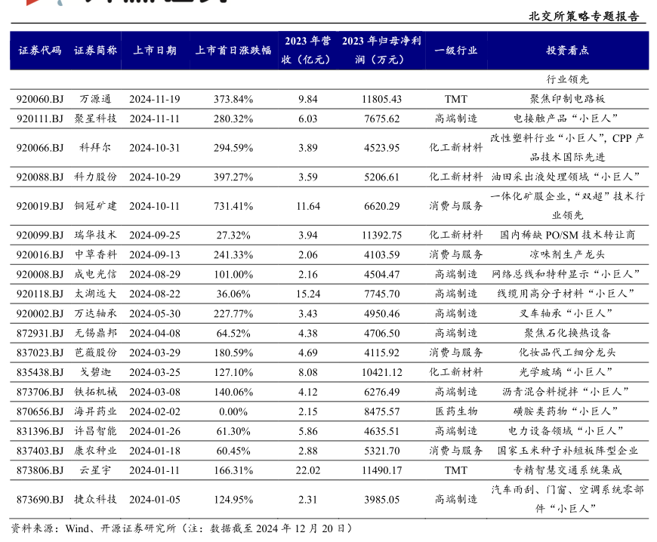
Task: Click '聚焦印制电路板' investment highlight
Action: pyautogui.click(x=567, y=100)
